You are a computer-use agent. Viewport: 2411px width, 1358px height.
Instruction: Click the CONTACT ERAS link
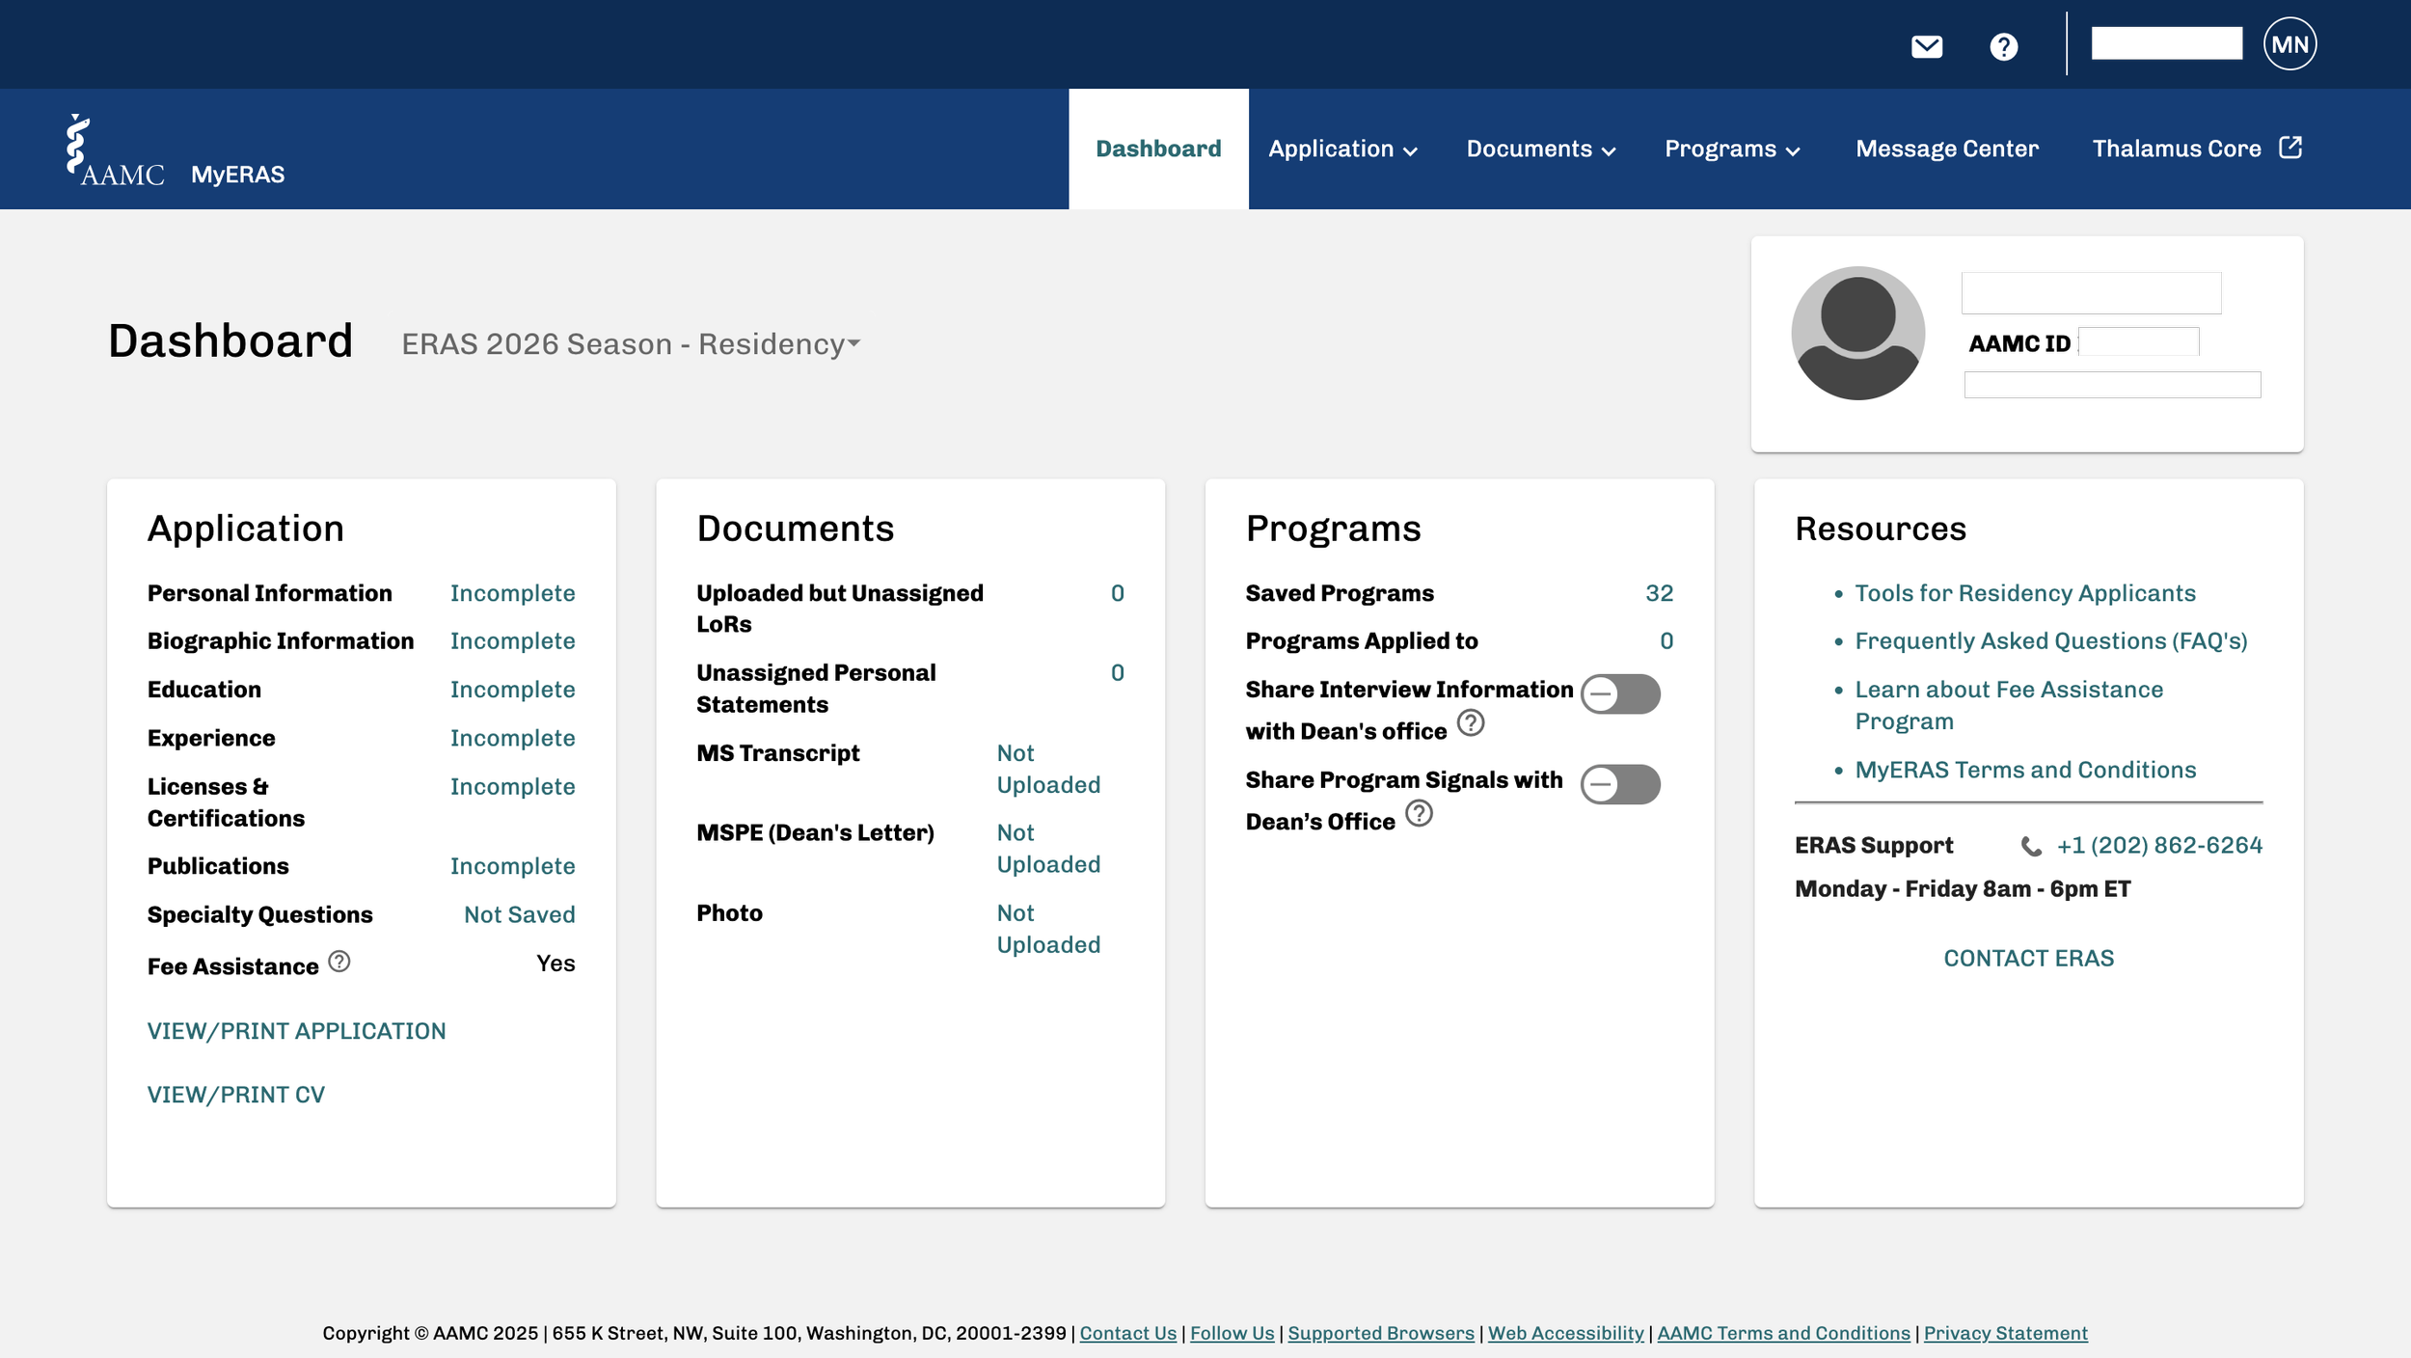click(x=2028, y=958)
